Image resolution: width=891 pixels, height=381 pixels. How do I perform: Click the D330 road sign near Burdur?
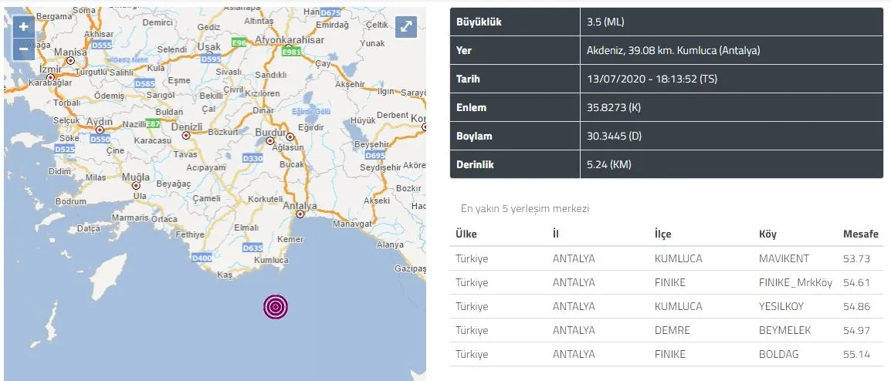click(252, 158)
